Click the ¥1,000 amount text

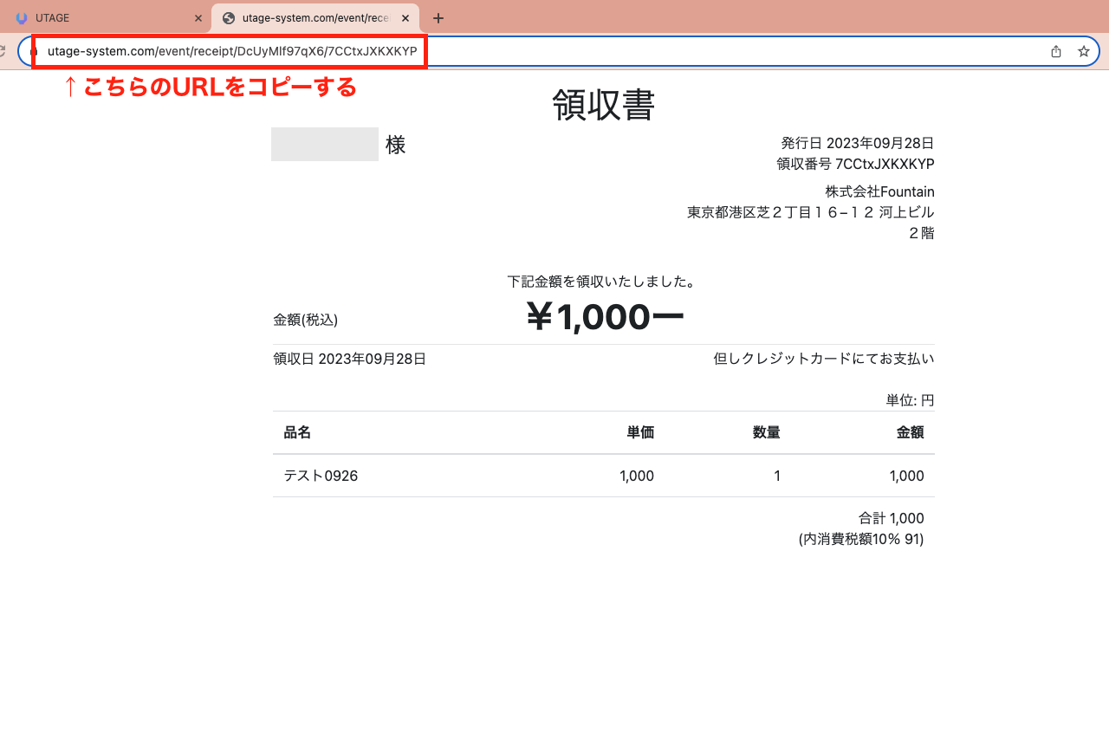point(604,318)
